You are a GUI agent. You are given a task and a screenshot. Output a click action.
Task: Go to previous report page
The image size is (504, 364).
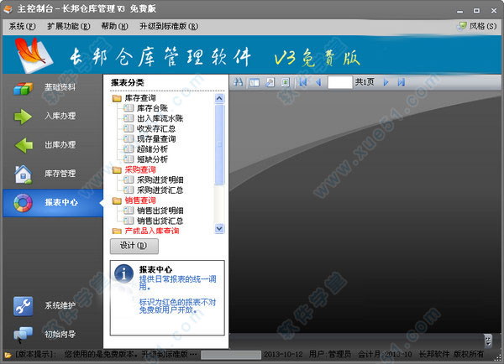(318, 82)
